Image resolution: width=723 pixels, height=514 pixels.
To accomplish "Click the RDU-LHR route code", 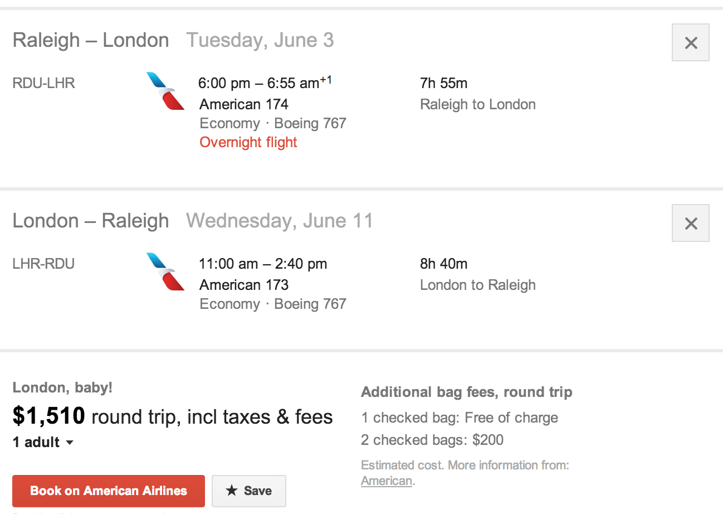I will pos(43,83).
